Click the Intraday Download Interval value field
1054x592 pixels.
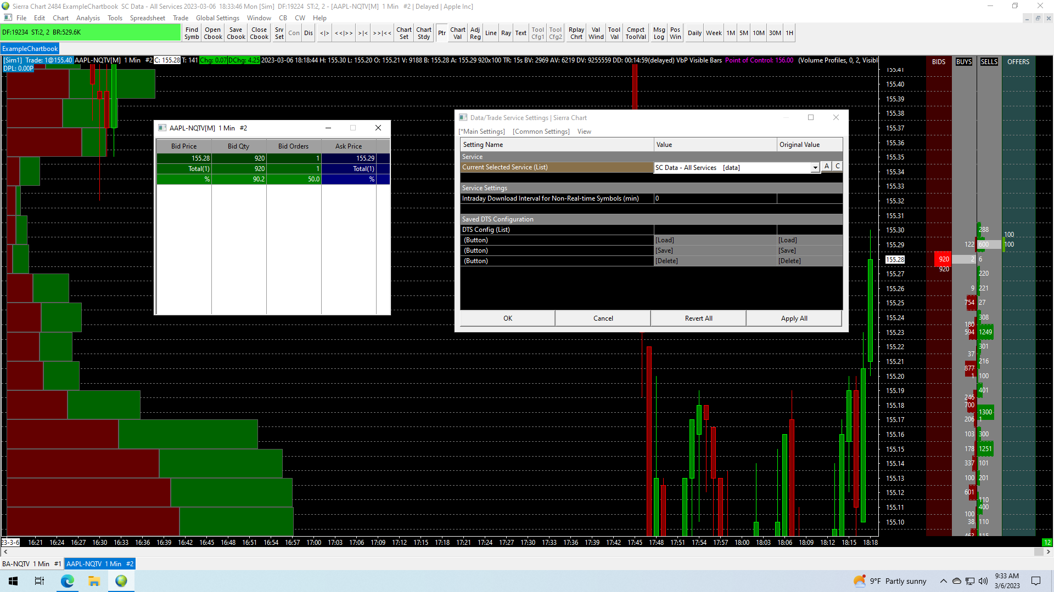point(715,198)
